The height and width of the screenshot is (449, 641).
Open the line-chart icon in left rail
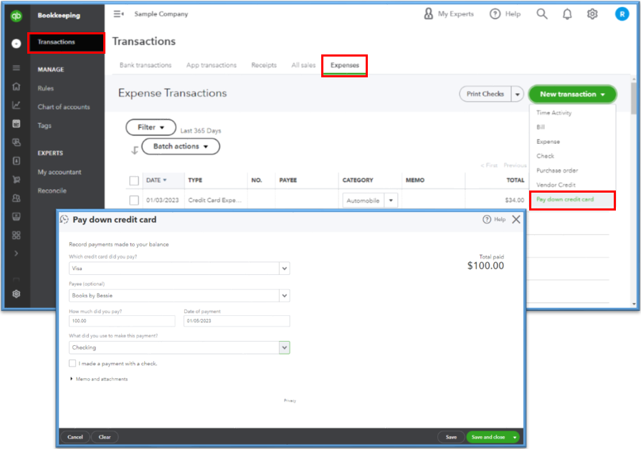click(x=16, y=105)
